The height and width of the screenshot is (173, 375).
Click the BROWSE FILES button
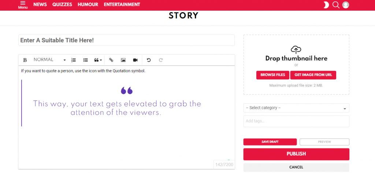(x=273, y=75)
